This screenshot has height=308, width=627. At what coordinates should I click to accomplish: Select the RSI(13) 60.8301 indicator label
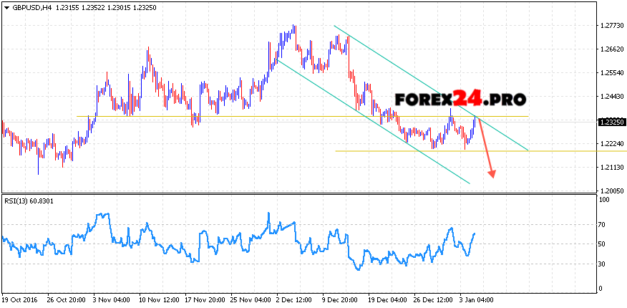(29, 200)
